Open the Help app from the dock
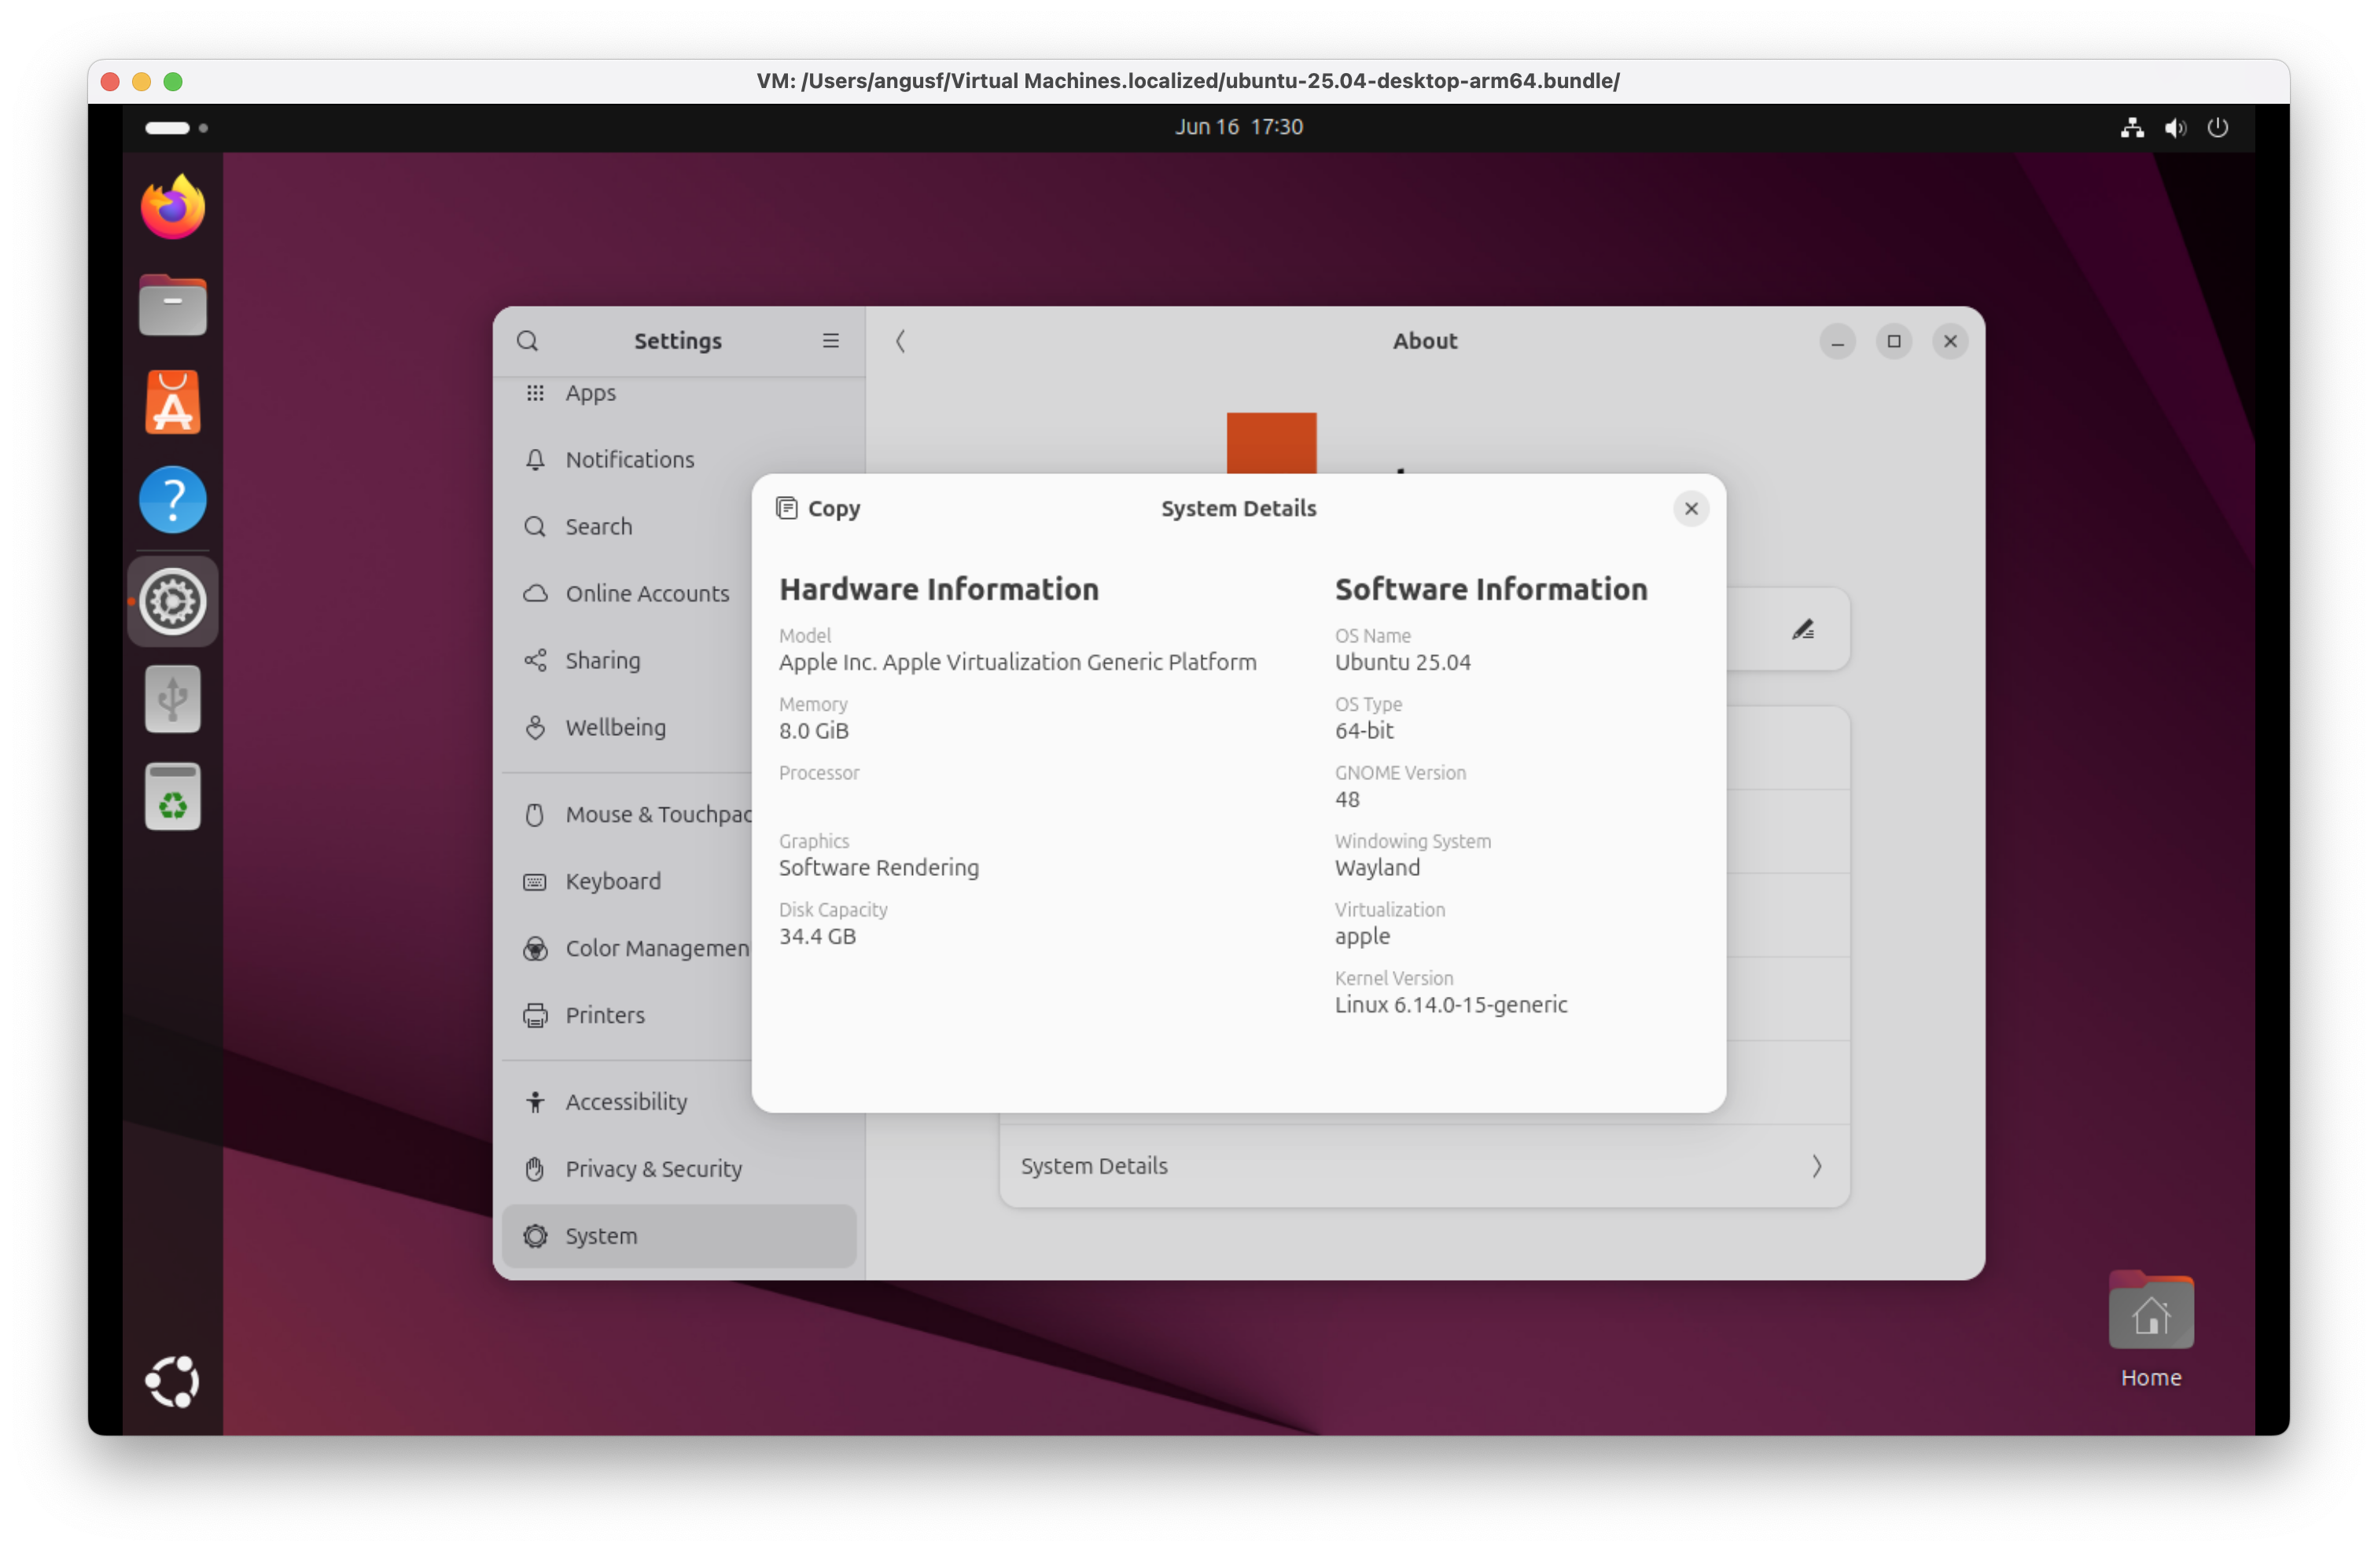Screen dimensions: 2378x1552 172,499
